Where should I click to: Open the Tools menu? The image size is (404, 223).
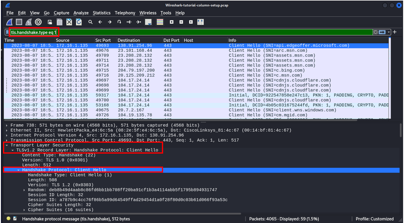166,13
